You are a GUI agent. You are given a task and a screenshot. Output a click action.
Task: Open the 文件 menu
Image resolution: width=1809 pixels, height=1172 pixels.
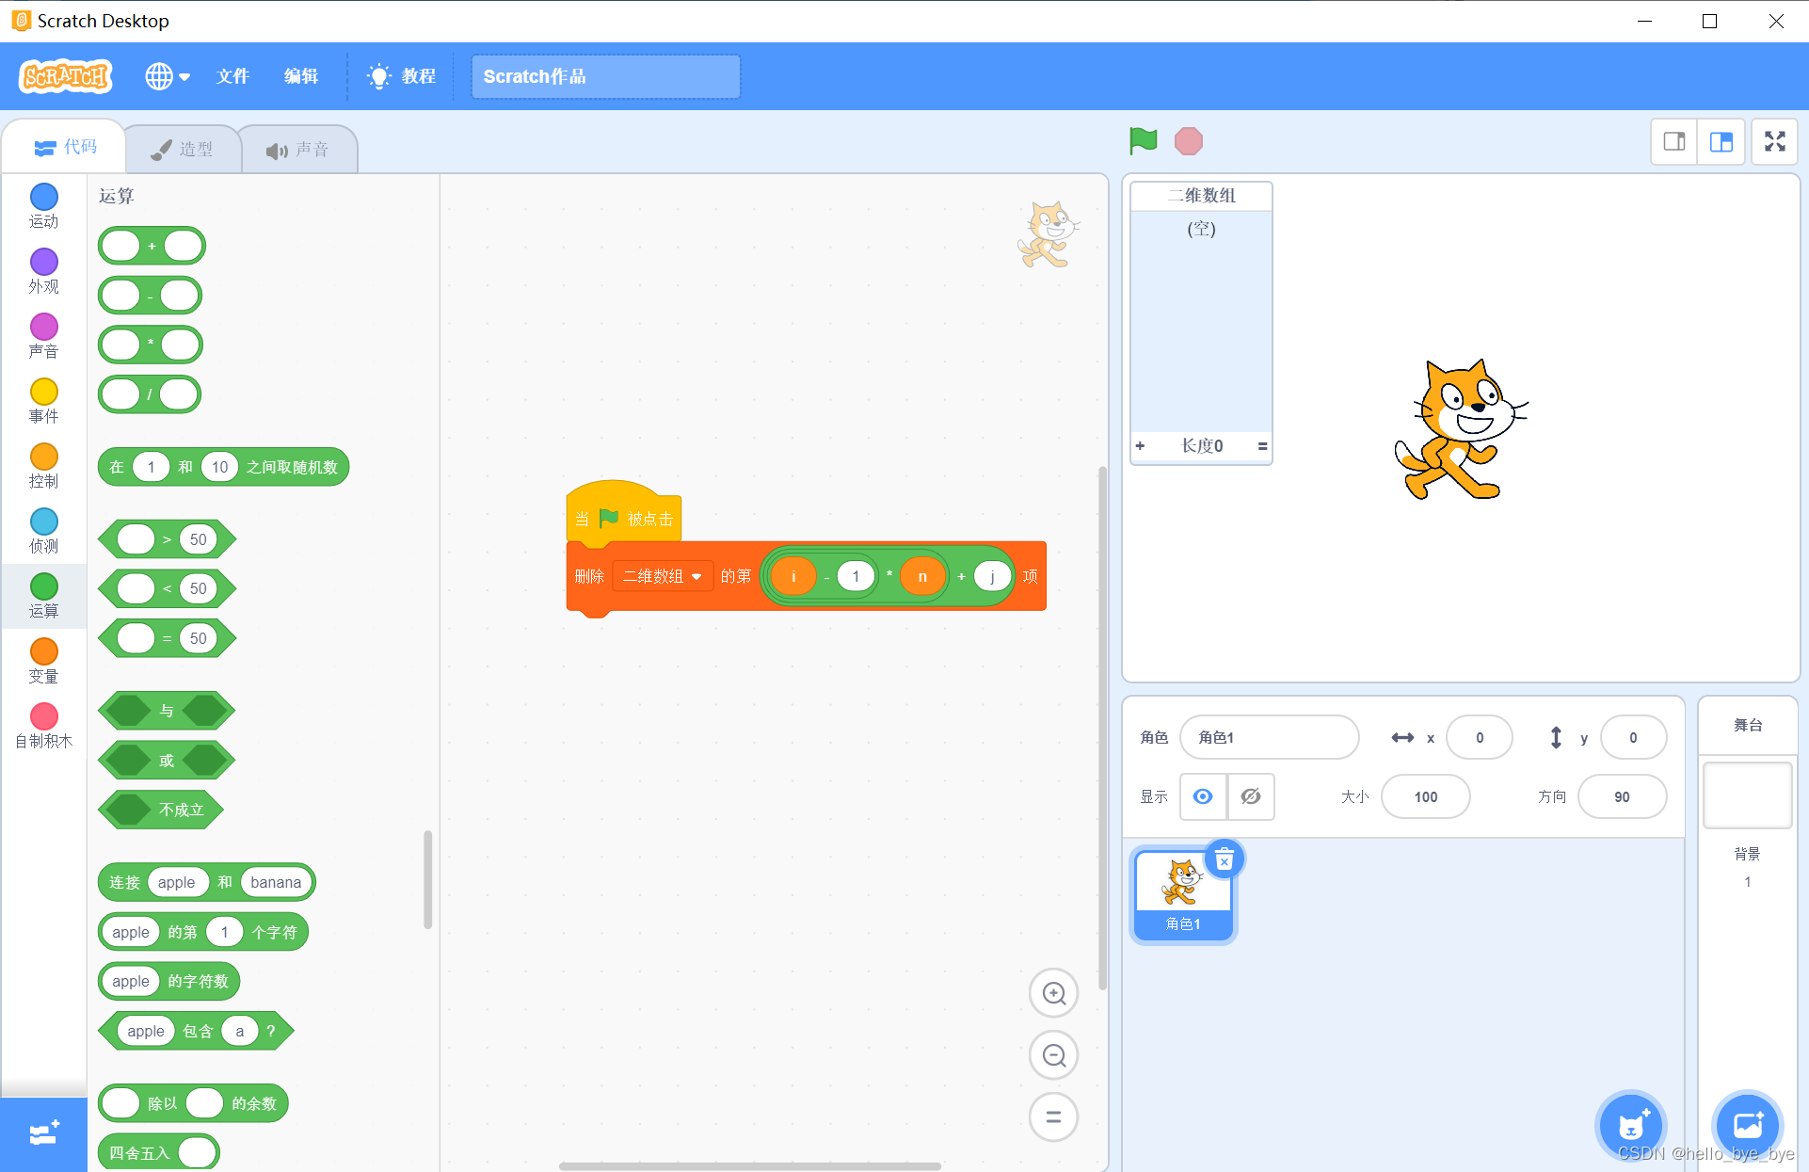(x=232, y=76)
